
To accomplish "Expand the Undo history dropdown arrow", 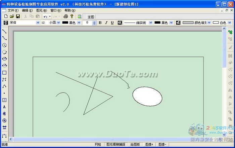I will point(50,17).
